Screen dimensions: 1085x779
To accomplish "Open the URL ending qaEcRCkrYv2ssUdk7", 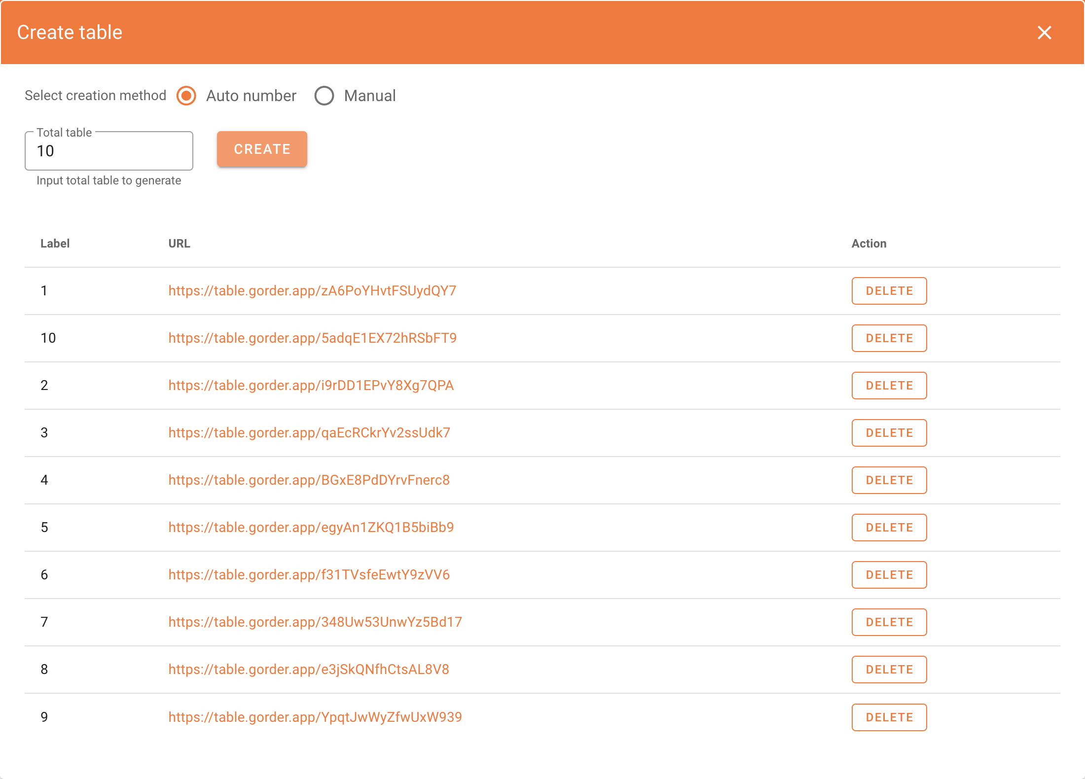I will point(309,433).
